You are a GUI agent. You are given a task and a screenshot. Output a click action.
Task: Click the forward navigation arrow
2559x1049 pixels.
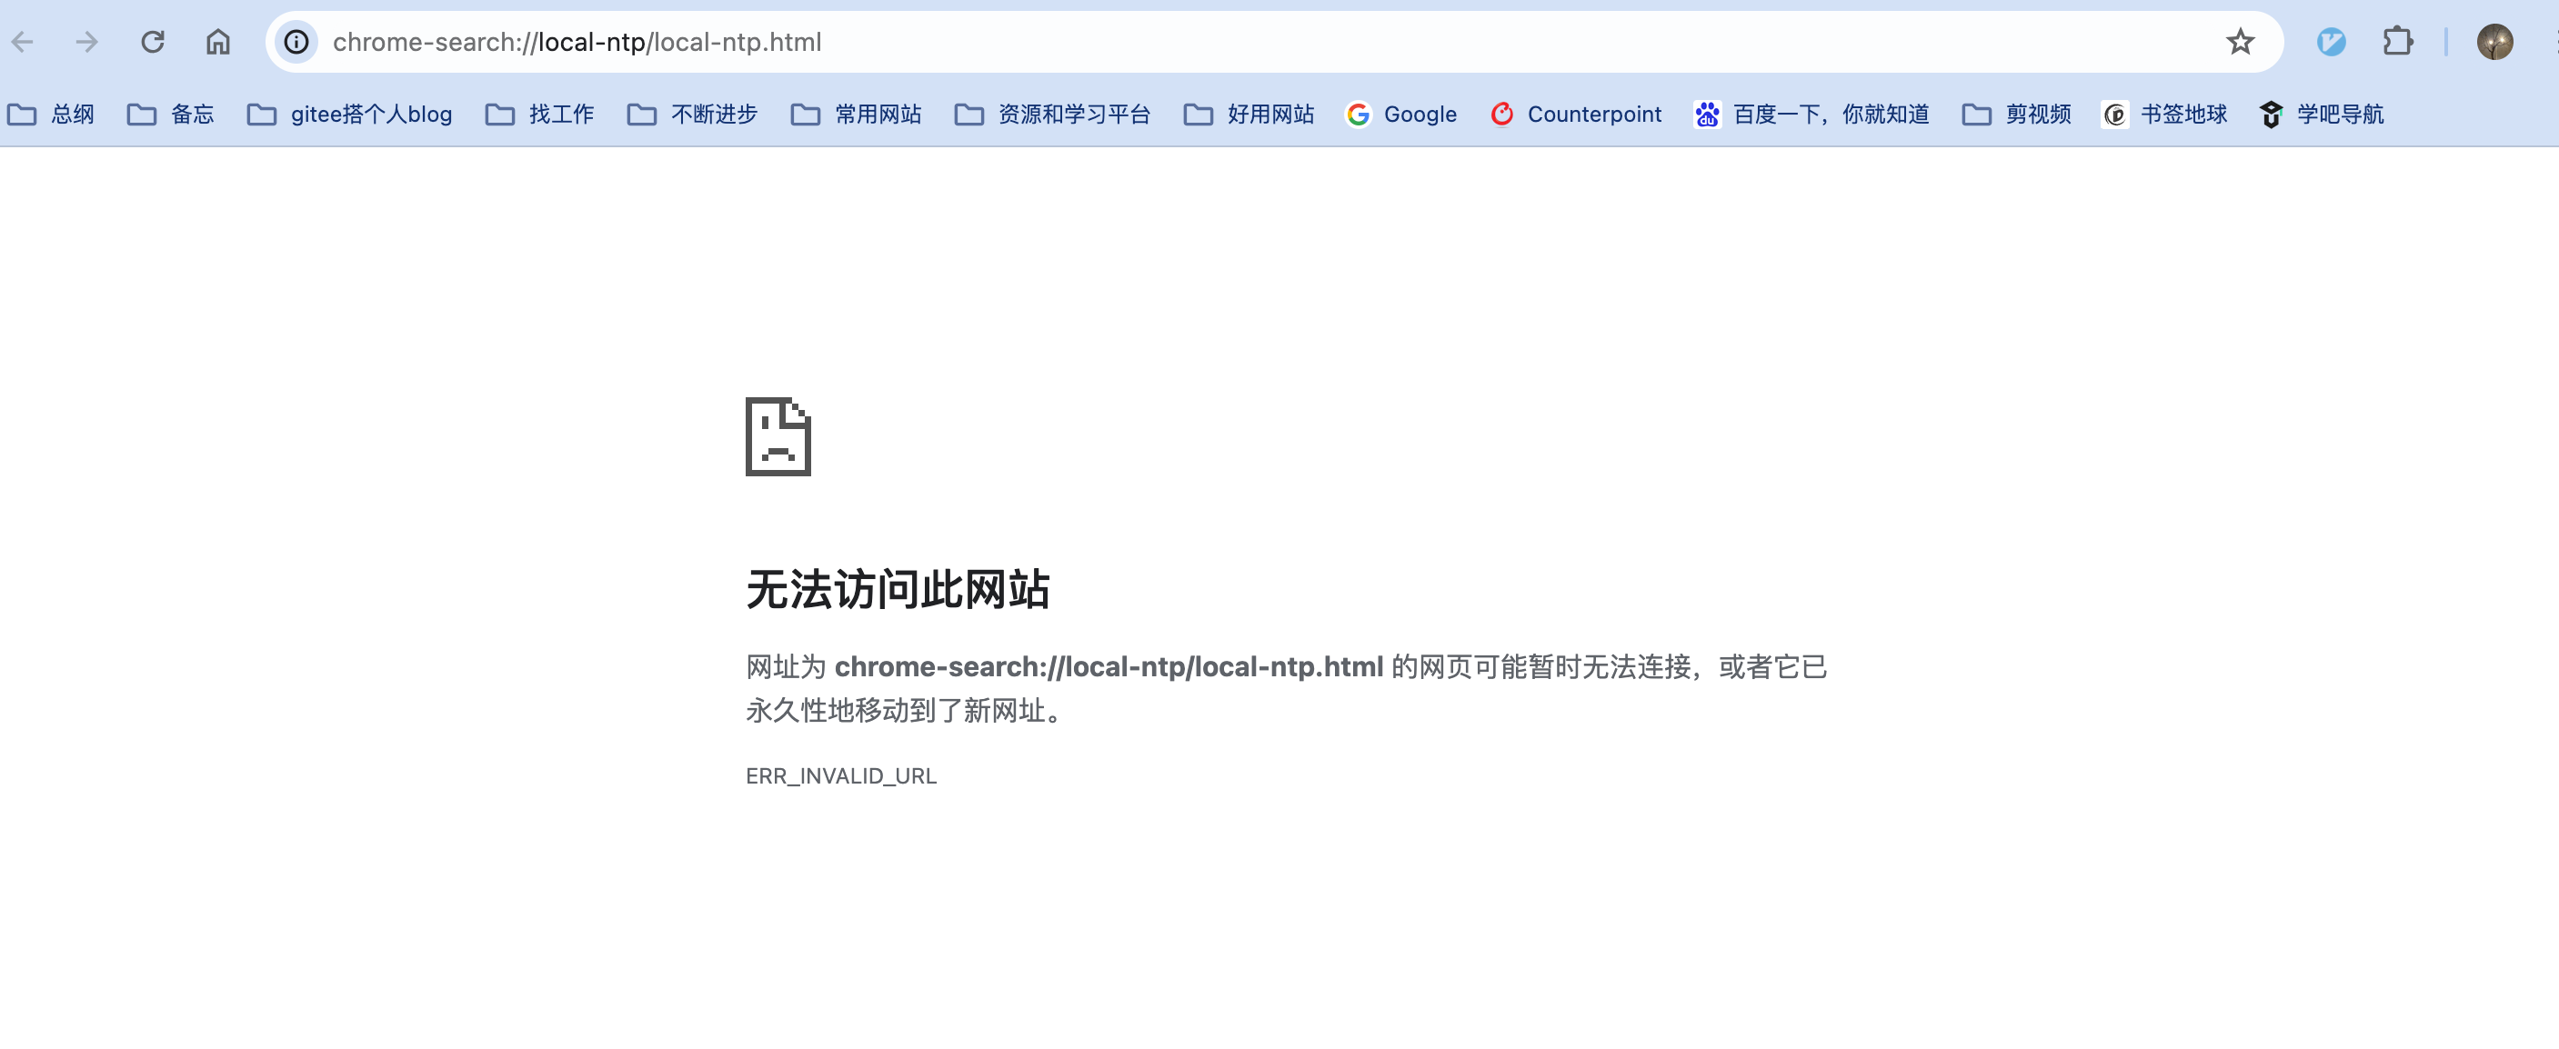87,42
